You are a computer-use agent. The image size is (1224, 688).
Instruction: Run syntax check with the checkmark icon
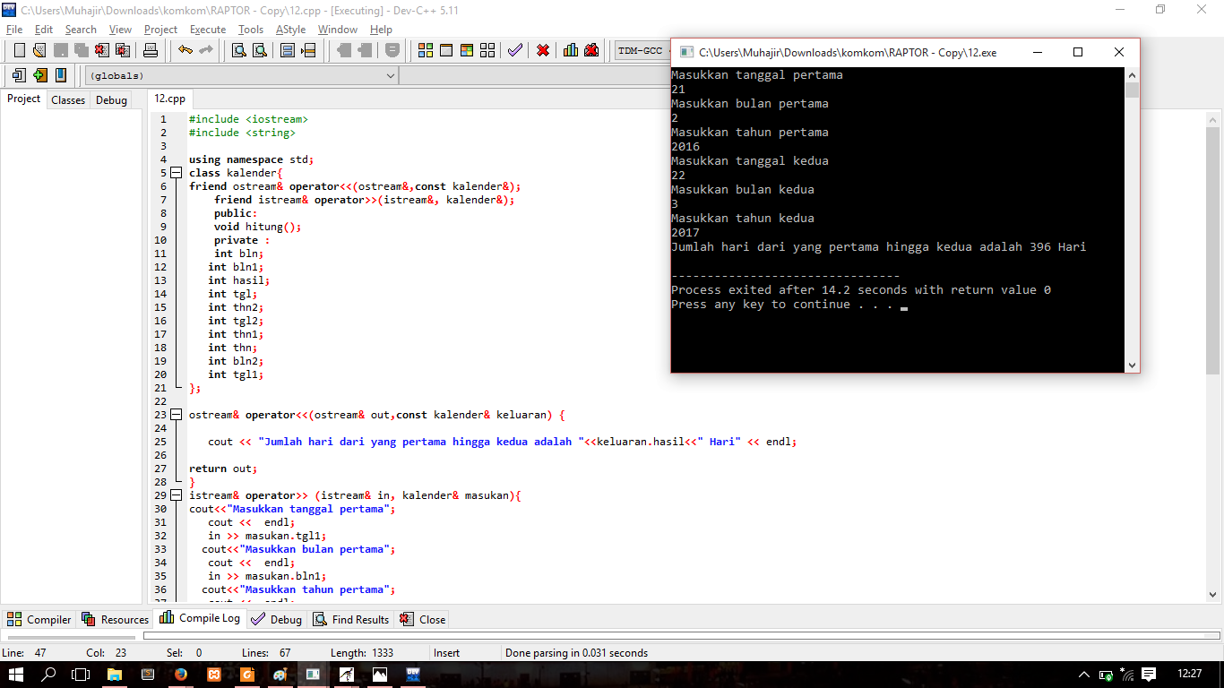[514, 50]
